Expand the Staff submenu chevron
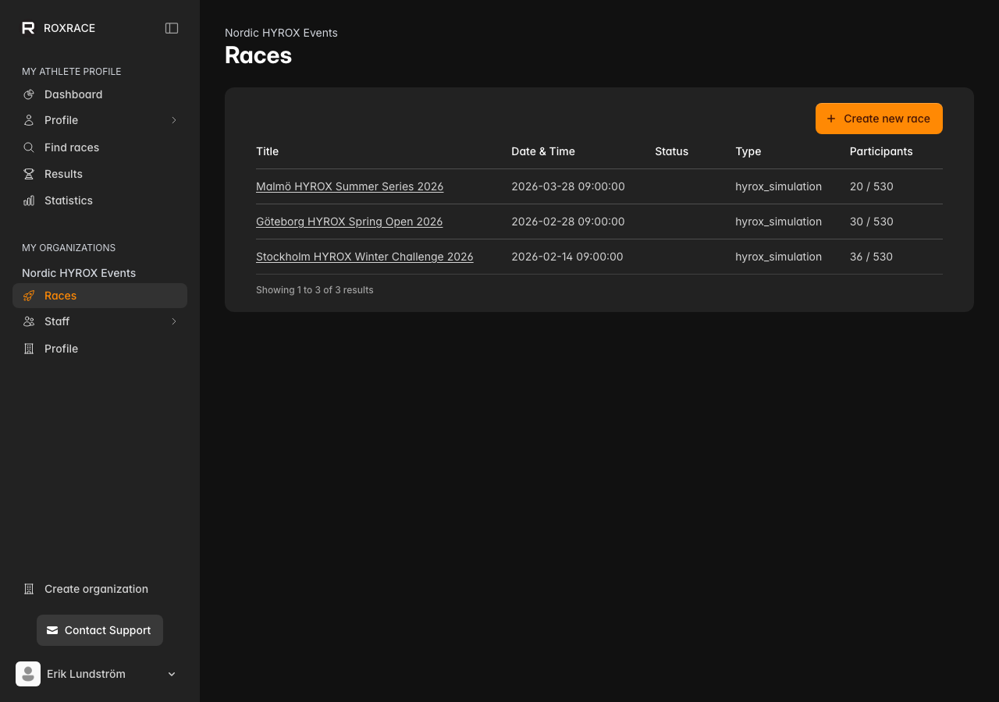 [x=174, y=321]
